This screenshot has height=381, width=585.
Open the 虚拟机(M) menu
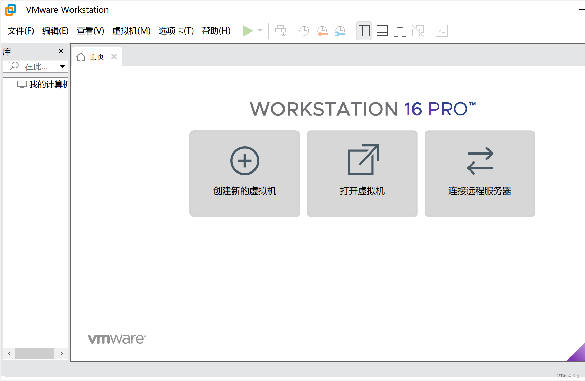click(131, 31)
